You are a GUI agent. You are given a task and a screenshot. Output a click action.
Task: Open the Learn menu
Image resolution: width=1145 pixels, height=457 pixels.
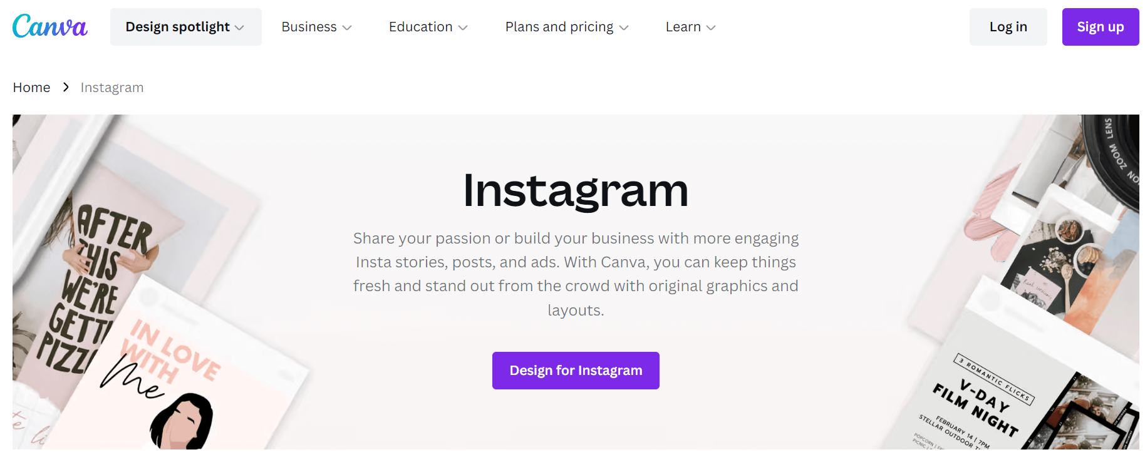click(690, 27)
